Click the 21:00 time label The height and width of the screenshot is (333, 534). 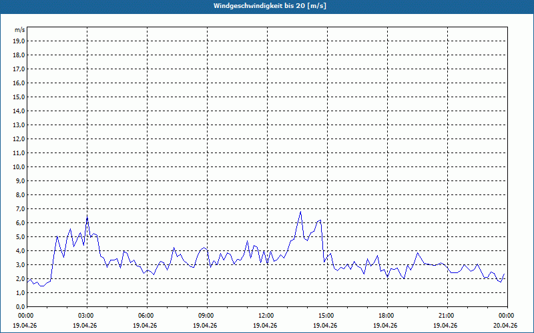tap(447, 316)
